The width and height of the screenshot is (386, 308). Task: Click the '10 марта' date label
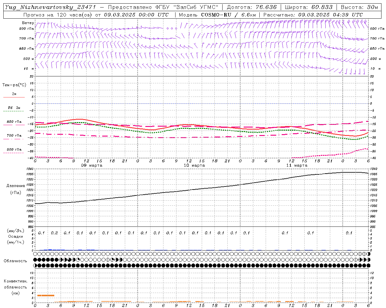195,165
